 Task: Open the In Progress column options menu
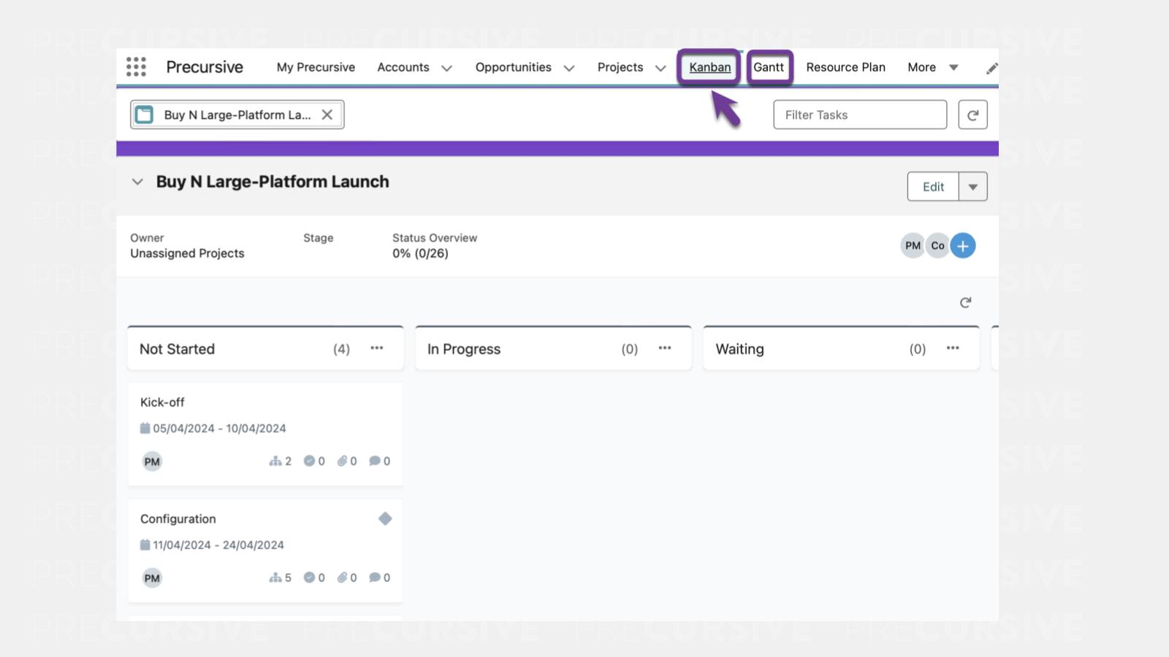(665, 348)
